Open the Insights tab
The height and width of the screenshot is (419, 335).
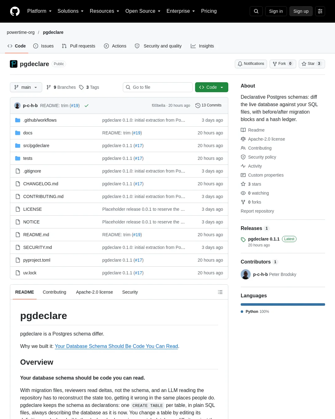[x=202, y=46]
